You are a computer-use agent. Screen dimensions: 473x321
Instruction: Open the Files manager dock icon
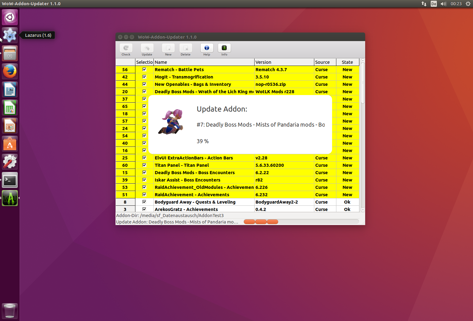point(10,53)
